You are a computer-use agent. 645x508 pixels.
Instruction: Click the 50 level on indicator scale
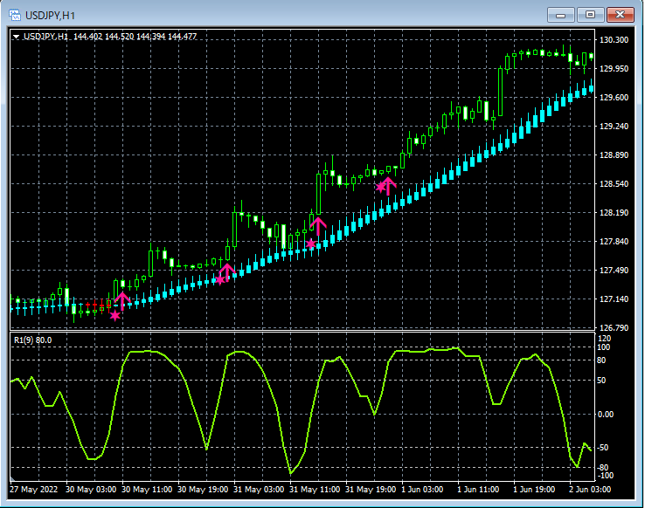(601, 381)
